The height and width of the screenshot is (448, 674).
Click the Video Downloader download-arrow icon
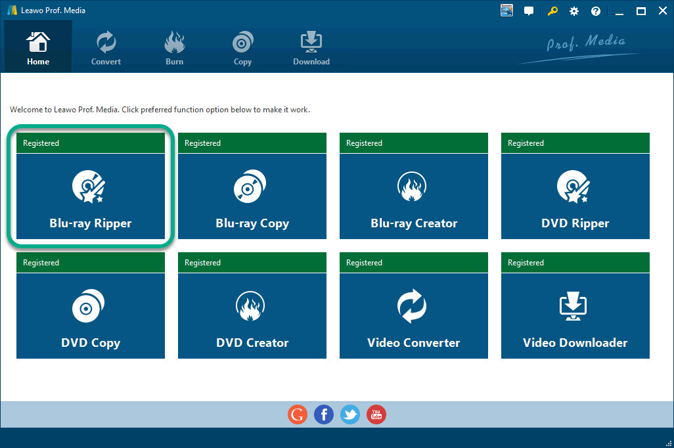[573, 305]
